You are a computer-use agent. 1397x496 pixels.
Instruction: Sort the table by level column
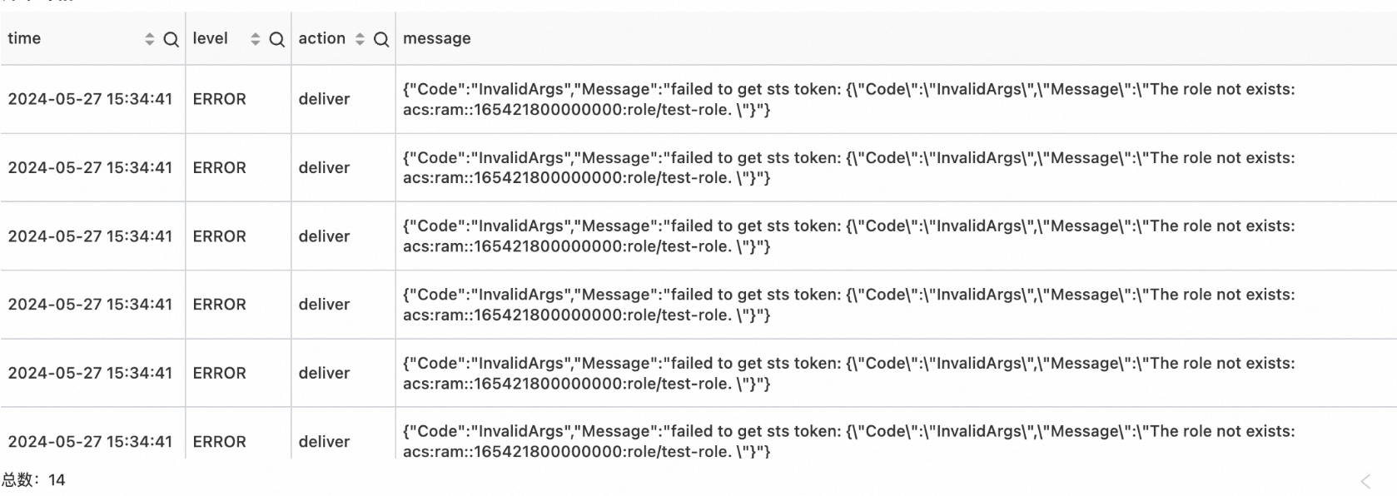256,39
